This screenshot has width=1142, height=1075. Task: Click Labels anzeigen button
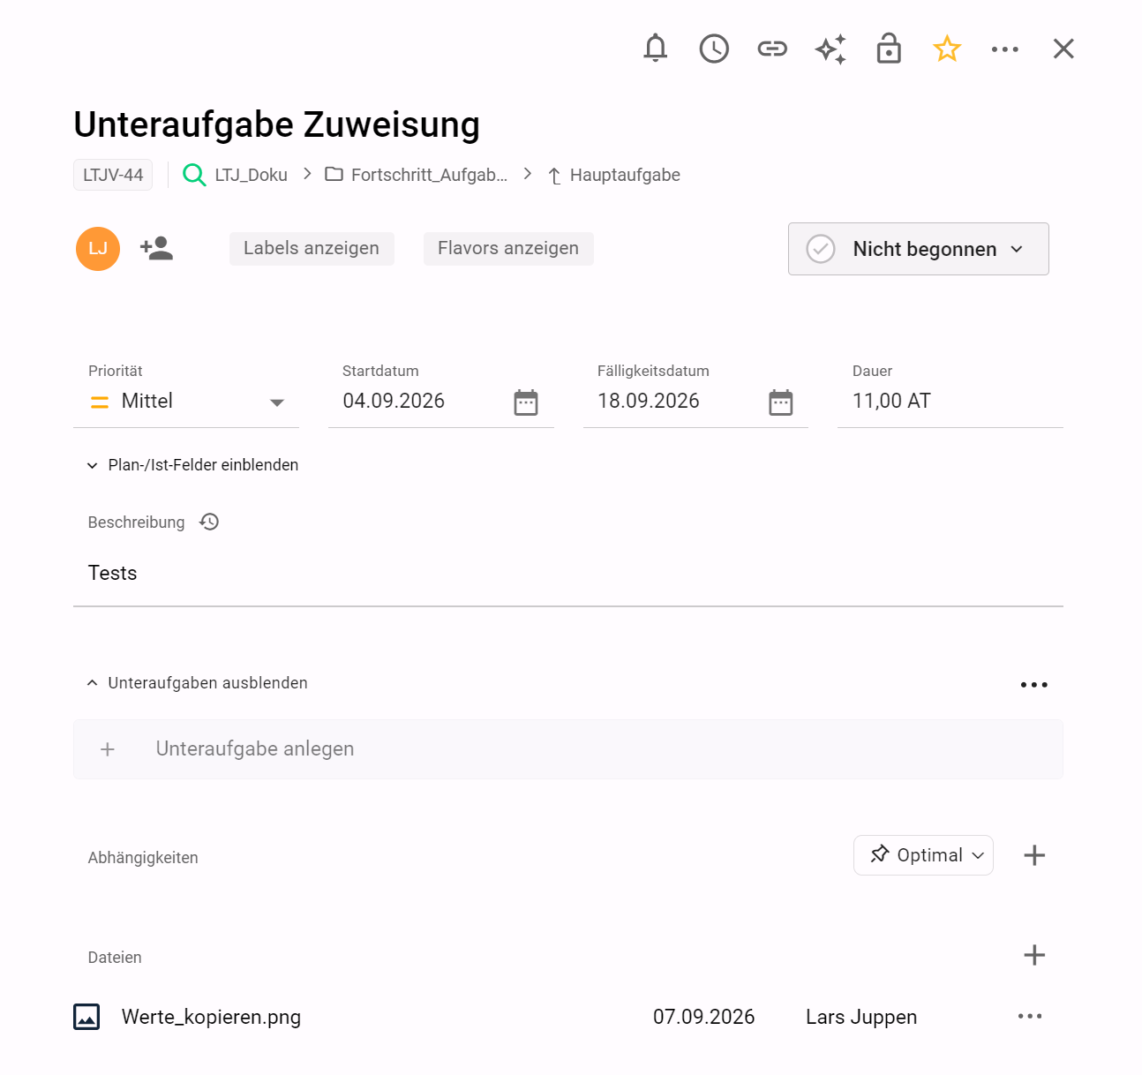pos(312,249)
